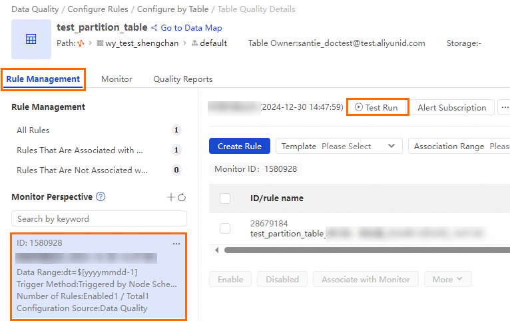510x321 pixels.
Task: Tick the select-all checkbox in the table header
Action: pos(225,198)
